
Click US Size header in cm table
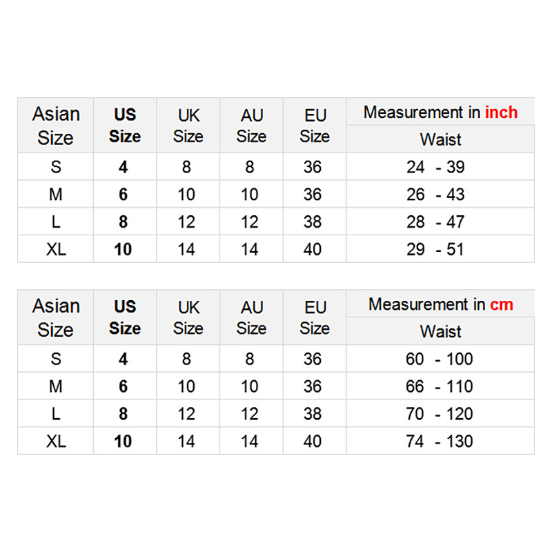click(125, 317)
